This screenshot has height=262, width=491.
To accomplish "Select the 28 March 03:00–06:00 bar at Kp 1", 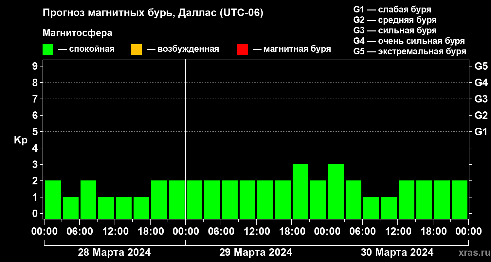I will coord(70,208).
